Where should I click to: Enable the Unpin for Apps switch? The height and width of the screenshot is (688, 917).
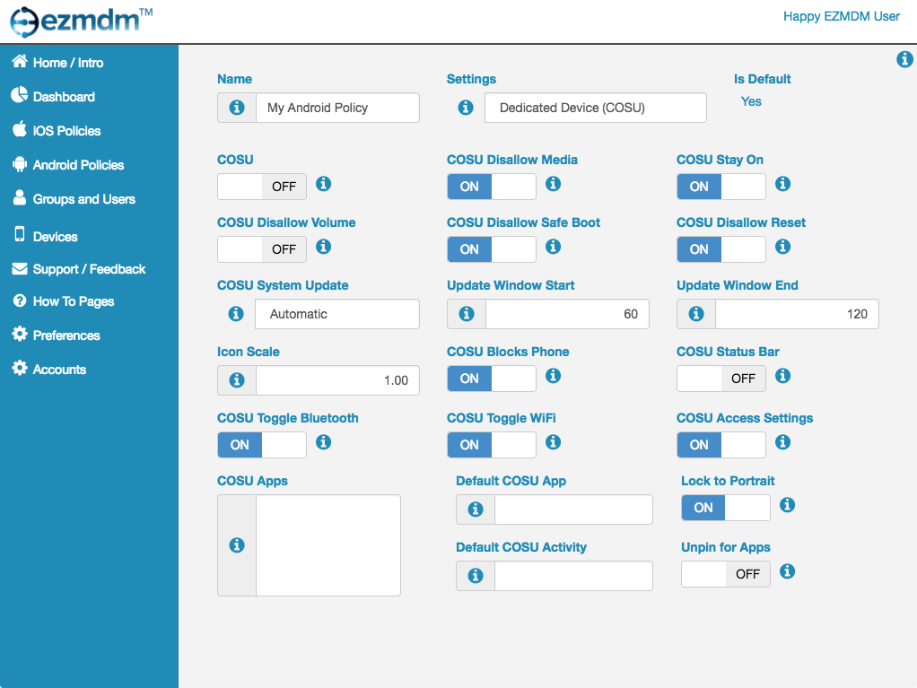click(x=726, y=574)
